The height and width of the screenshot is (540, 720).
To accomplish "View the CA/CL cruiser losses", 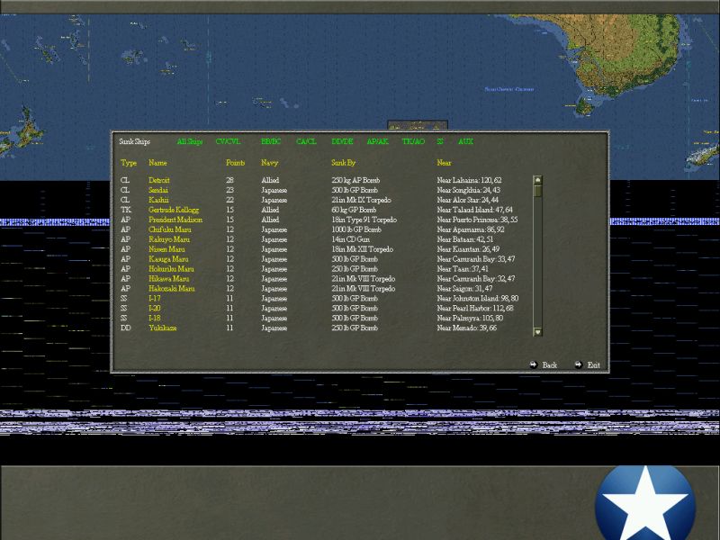I will (305, 141).
